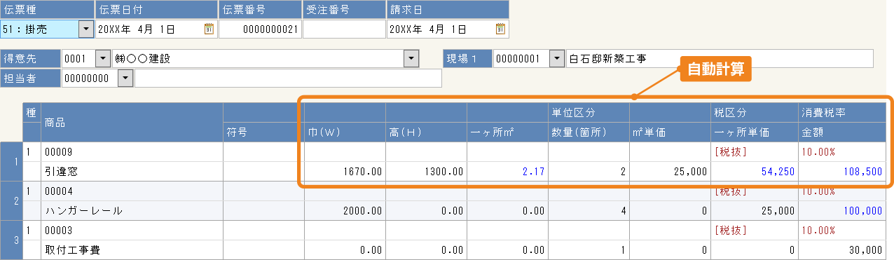Open calendar picker for 伝票日付

coord(209,29)
